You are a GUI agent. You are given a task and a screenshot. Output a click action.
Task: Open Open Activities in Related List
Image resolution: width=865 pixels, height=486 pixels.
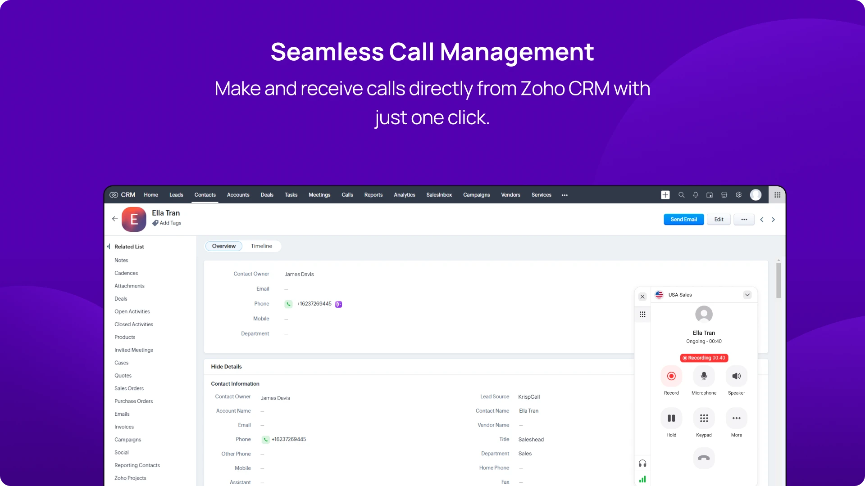(132, 312)
